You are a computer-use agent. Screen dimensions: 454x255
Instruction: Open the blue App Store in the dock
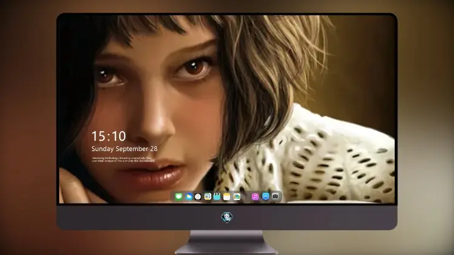pos(266,196)
